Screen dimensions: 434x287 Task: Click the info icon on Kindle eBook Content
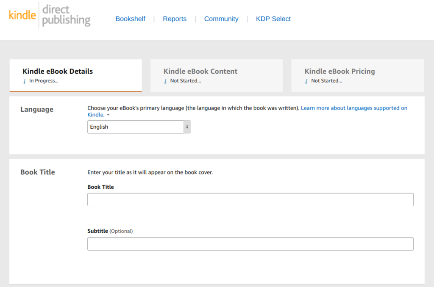tap(165, 81)
